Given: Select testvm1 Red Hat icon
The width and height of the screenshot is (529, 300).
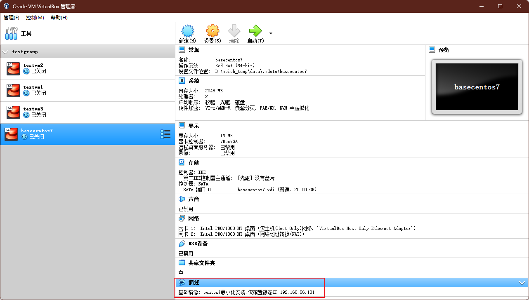Looking at the screenshot, I should pos(13,90).
